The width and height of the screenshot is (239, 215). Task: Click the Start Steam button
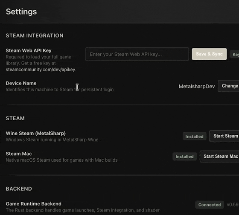(x=224, y=136)
